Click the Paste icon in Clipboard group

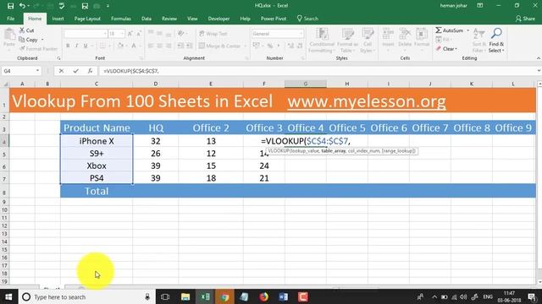tap(9, 35)
